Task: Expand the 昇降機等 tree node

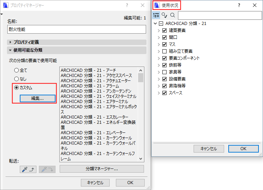Action: 159,86
